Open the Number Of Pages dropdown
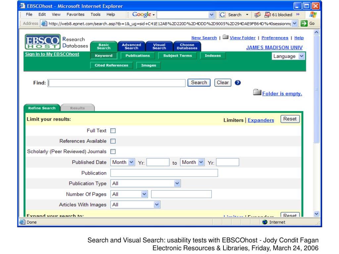The image size is (339, 254). click(129, 194)
